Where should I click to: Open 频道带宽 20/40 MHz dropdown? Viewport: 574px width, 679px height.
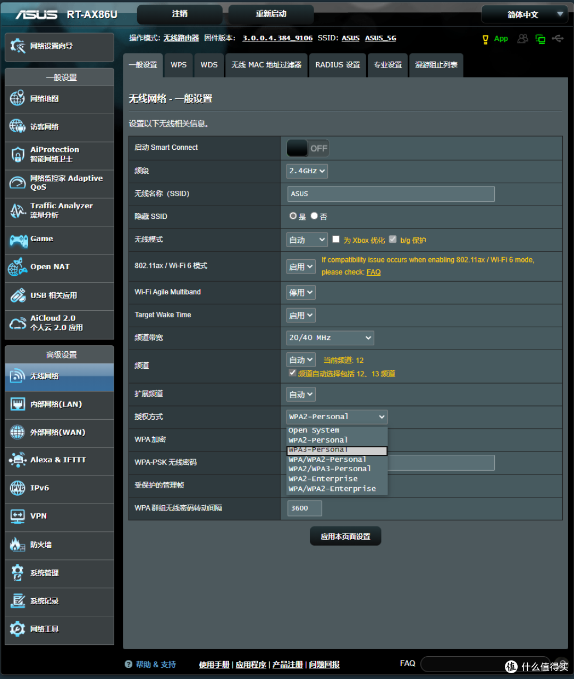(x=330, y=338)
